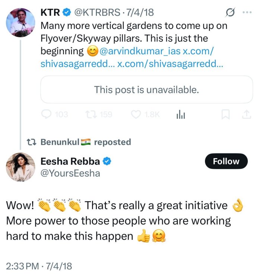Image resolution: width=259 pixels, height=279 pixels.
Task: Tap KTR's profile avatar
Action: pos(20,22)
